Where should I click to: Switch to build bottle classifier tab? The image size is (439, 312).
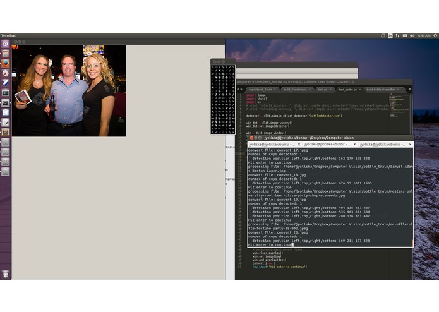pos(380,90)
